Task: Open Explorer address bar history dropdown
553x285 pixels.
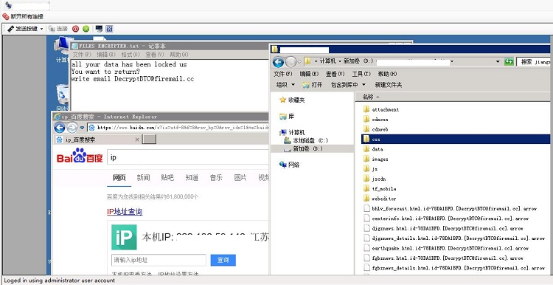Action: [498, 62]
